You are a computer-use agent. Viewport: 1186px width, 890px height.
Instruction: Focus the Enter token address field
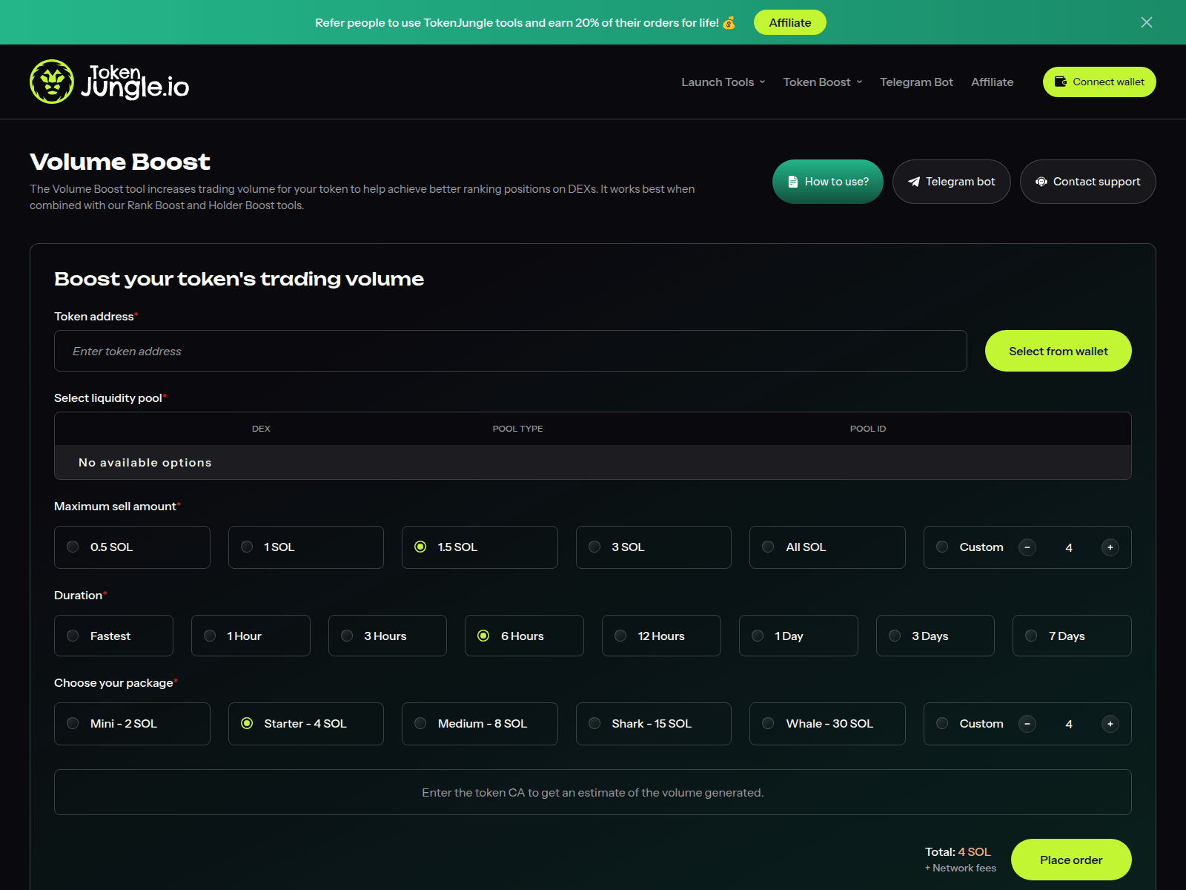(x=511, y=351)
